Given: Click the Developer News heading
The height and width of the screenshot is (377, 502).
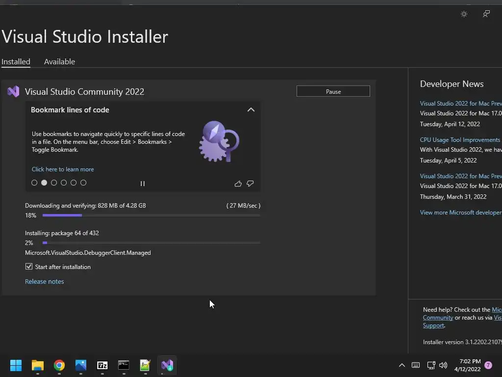Looking at the screenshot, I should tap(452, 84).
